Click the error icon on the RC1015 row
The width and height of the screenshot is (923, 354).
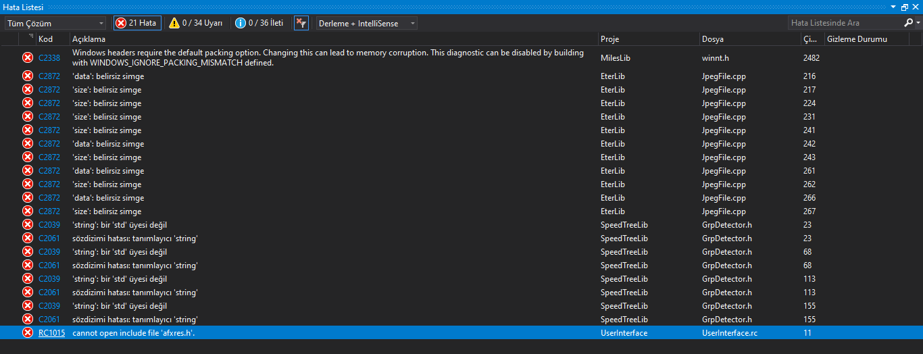pyautogui.click(x=28, y=333)
